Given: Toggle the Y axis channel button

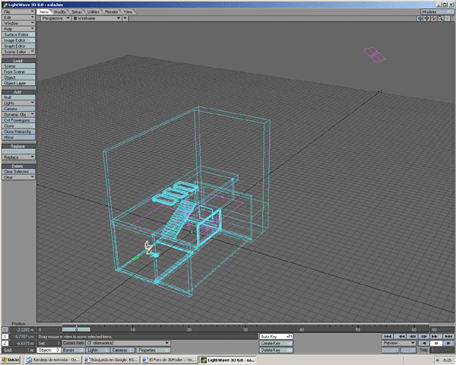Looking at the screenshot, I should point(5,336).
